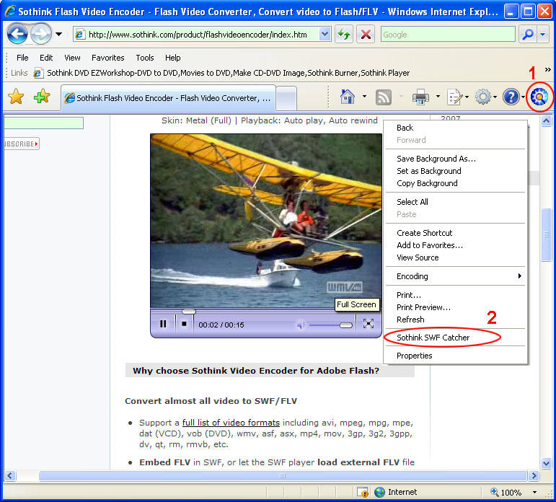
Task: Click the Internet zone globe icon
Action: (x=379, y=492)
